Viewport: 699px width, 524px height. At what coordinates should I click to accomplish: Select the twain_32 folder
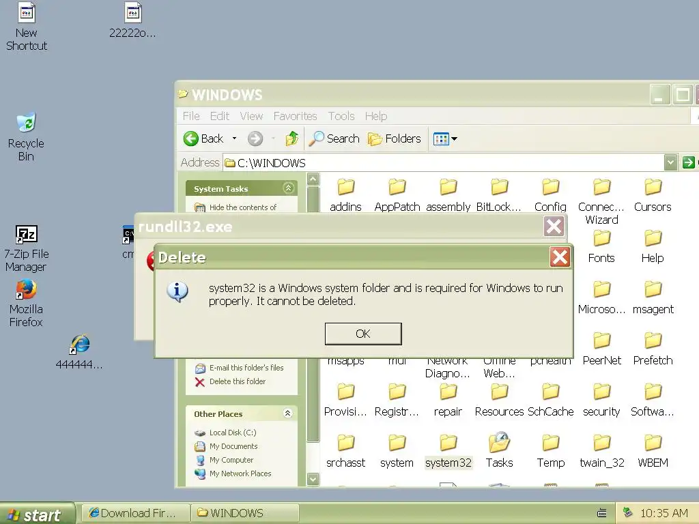pos(602,452)
